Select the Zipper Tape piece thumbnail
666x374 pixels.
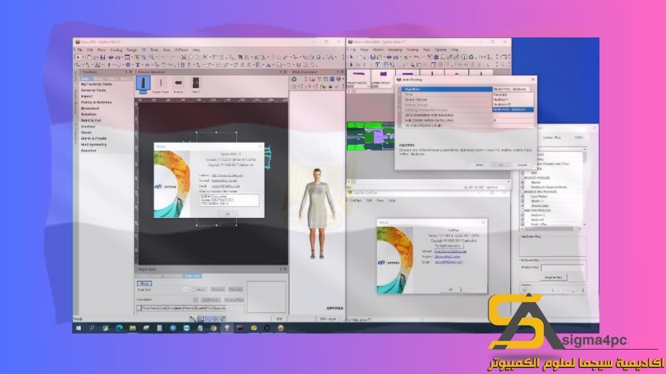pos(161,84)
